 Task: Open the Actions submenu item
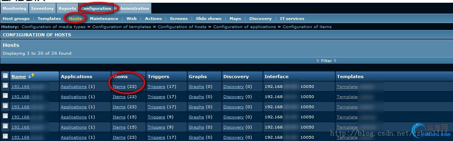153,18
